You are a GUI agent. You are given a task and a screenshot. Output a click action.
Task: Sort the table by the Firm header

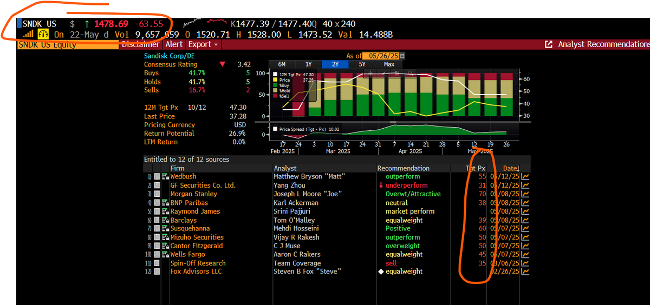point(178,168)
